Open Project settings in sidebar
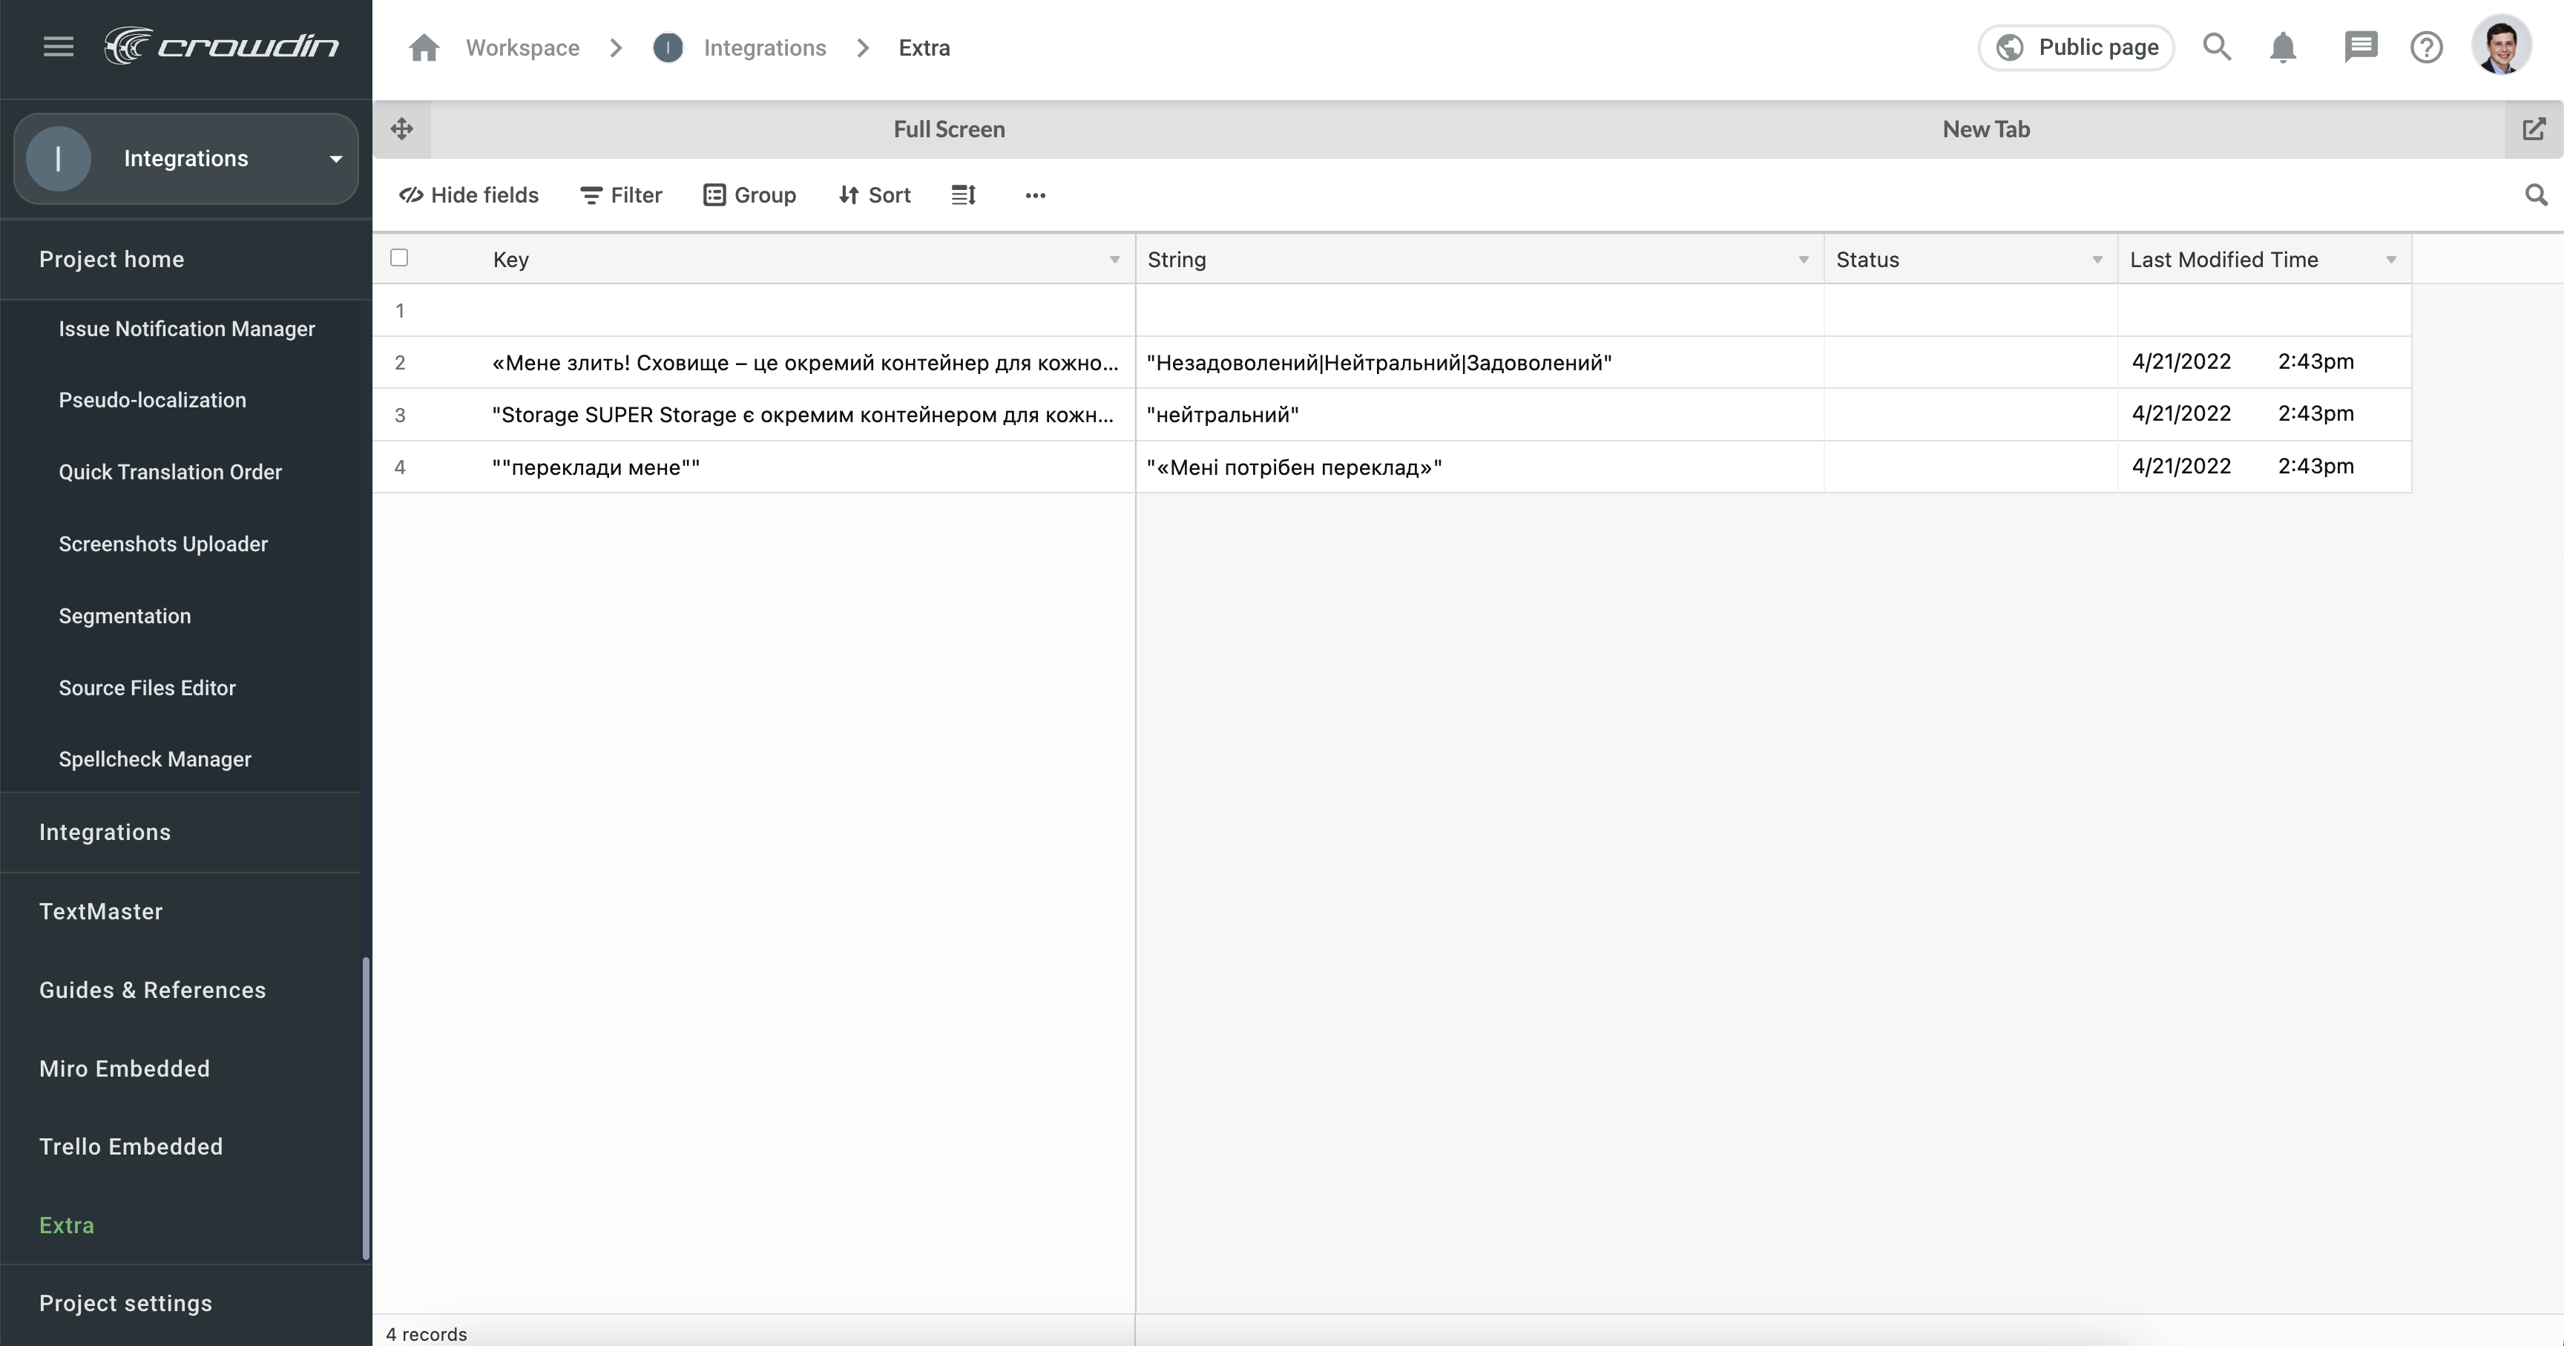The height and width of the screenshot is (1346, 2564). pyautogui.click(x=125, y=1303)
